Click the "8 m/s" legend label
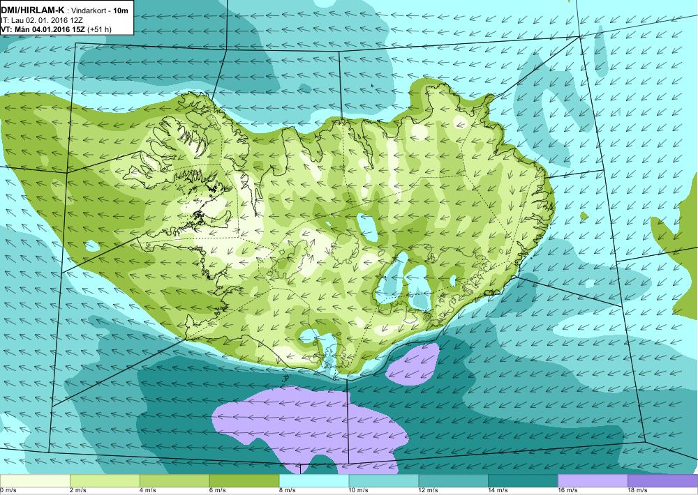The width and height of the screenshot is (698, 495). point(288,491)
